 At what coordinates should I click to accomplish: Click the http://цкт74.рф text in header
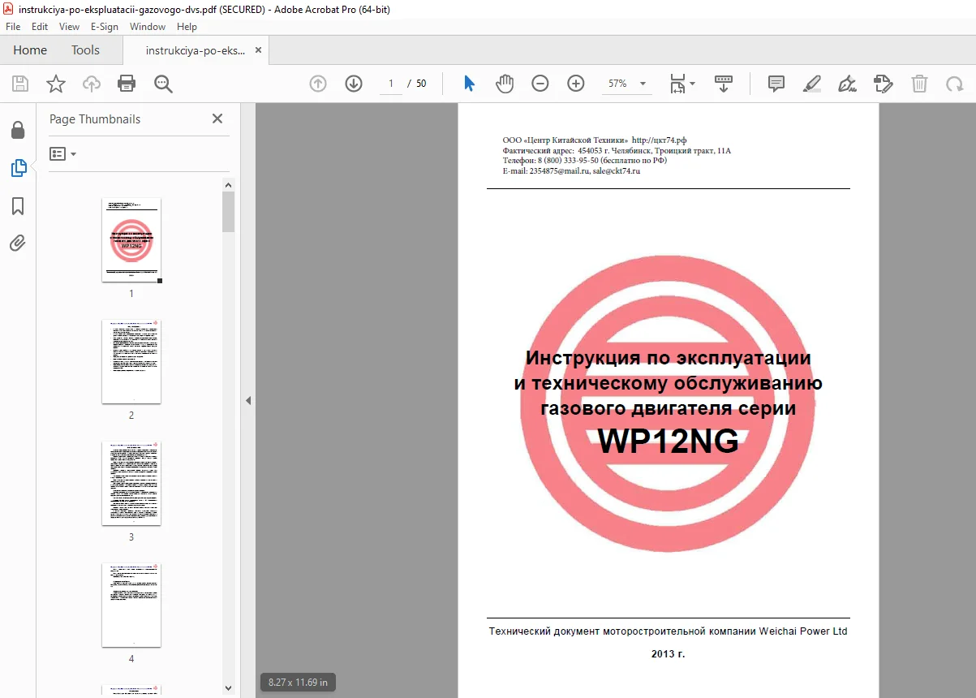659,140
